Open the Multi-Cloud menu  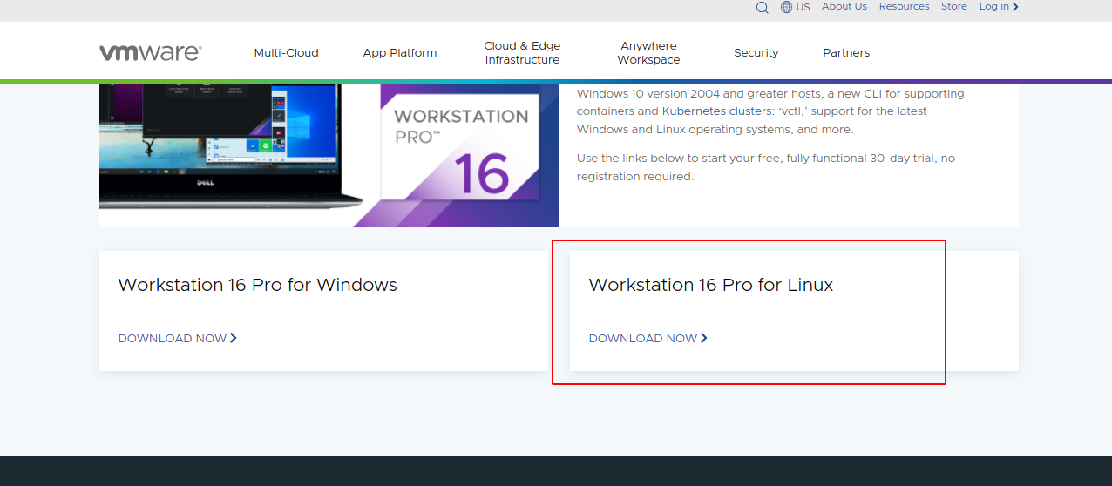click(286, 53)
